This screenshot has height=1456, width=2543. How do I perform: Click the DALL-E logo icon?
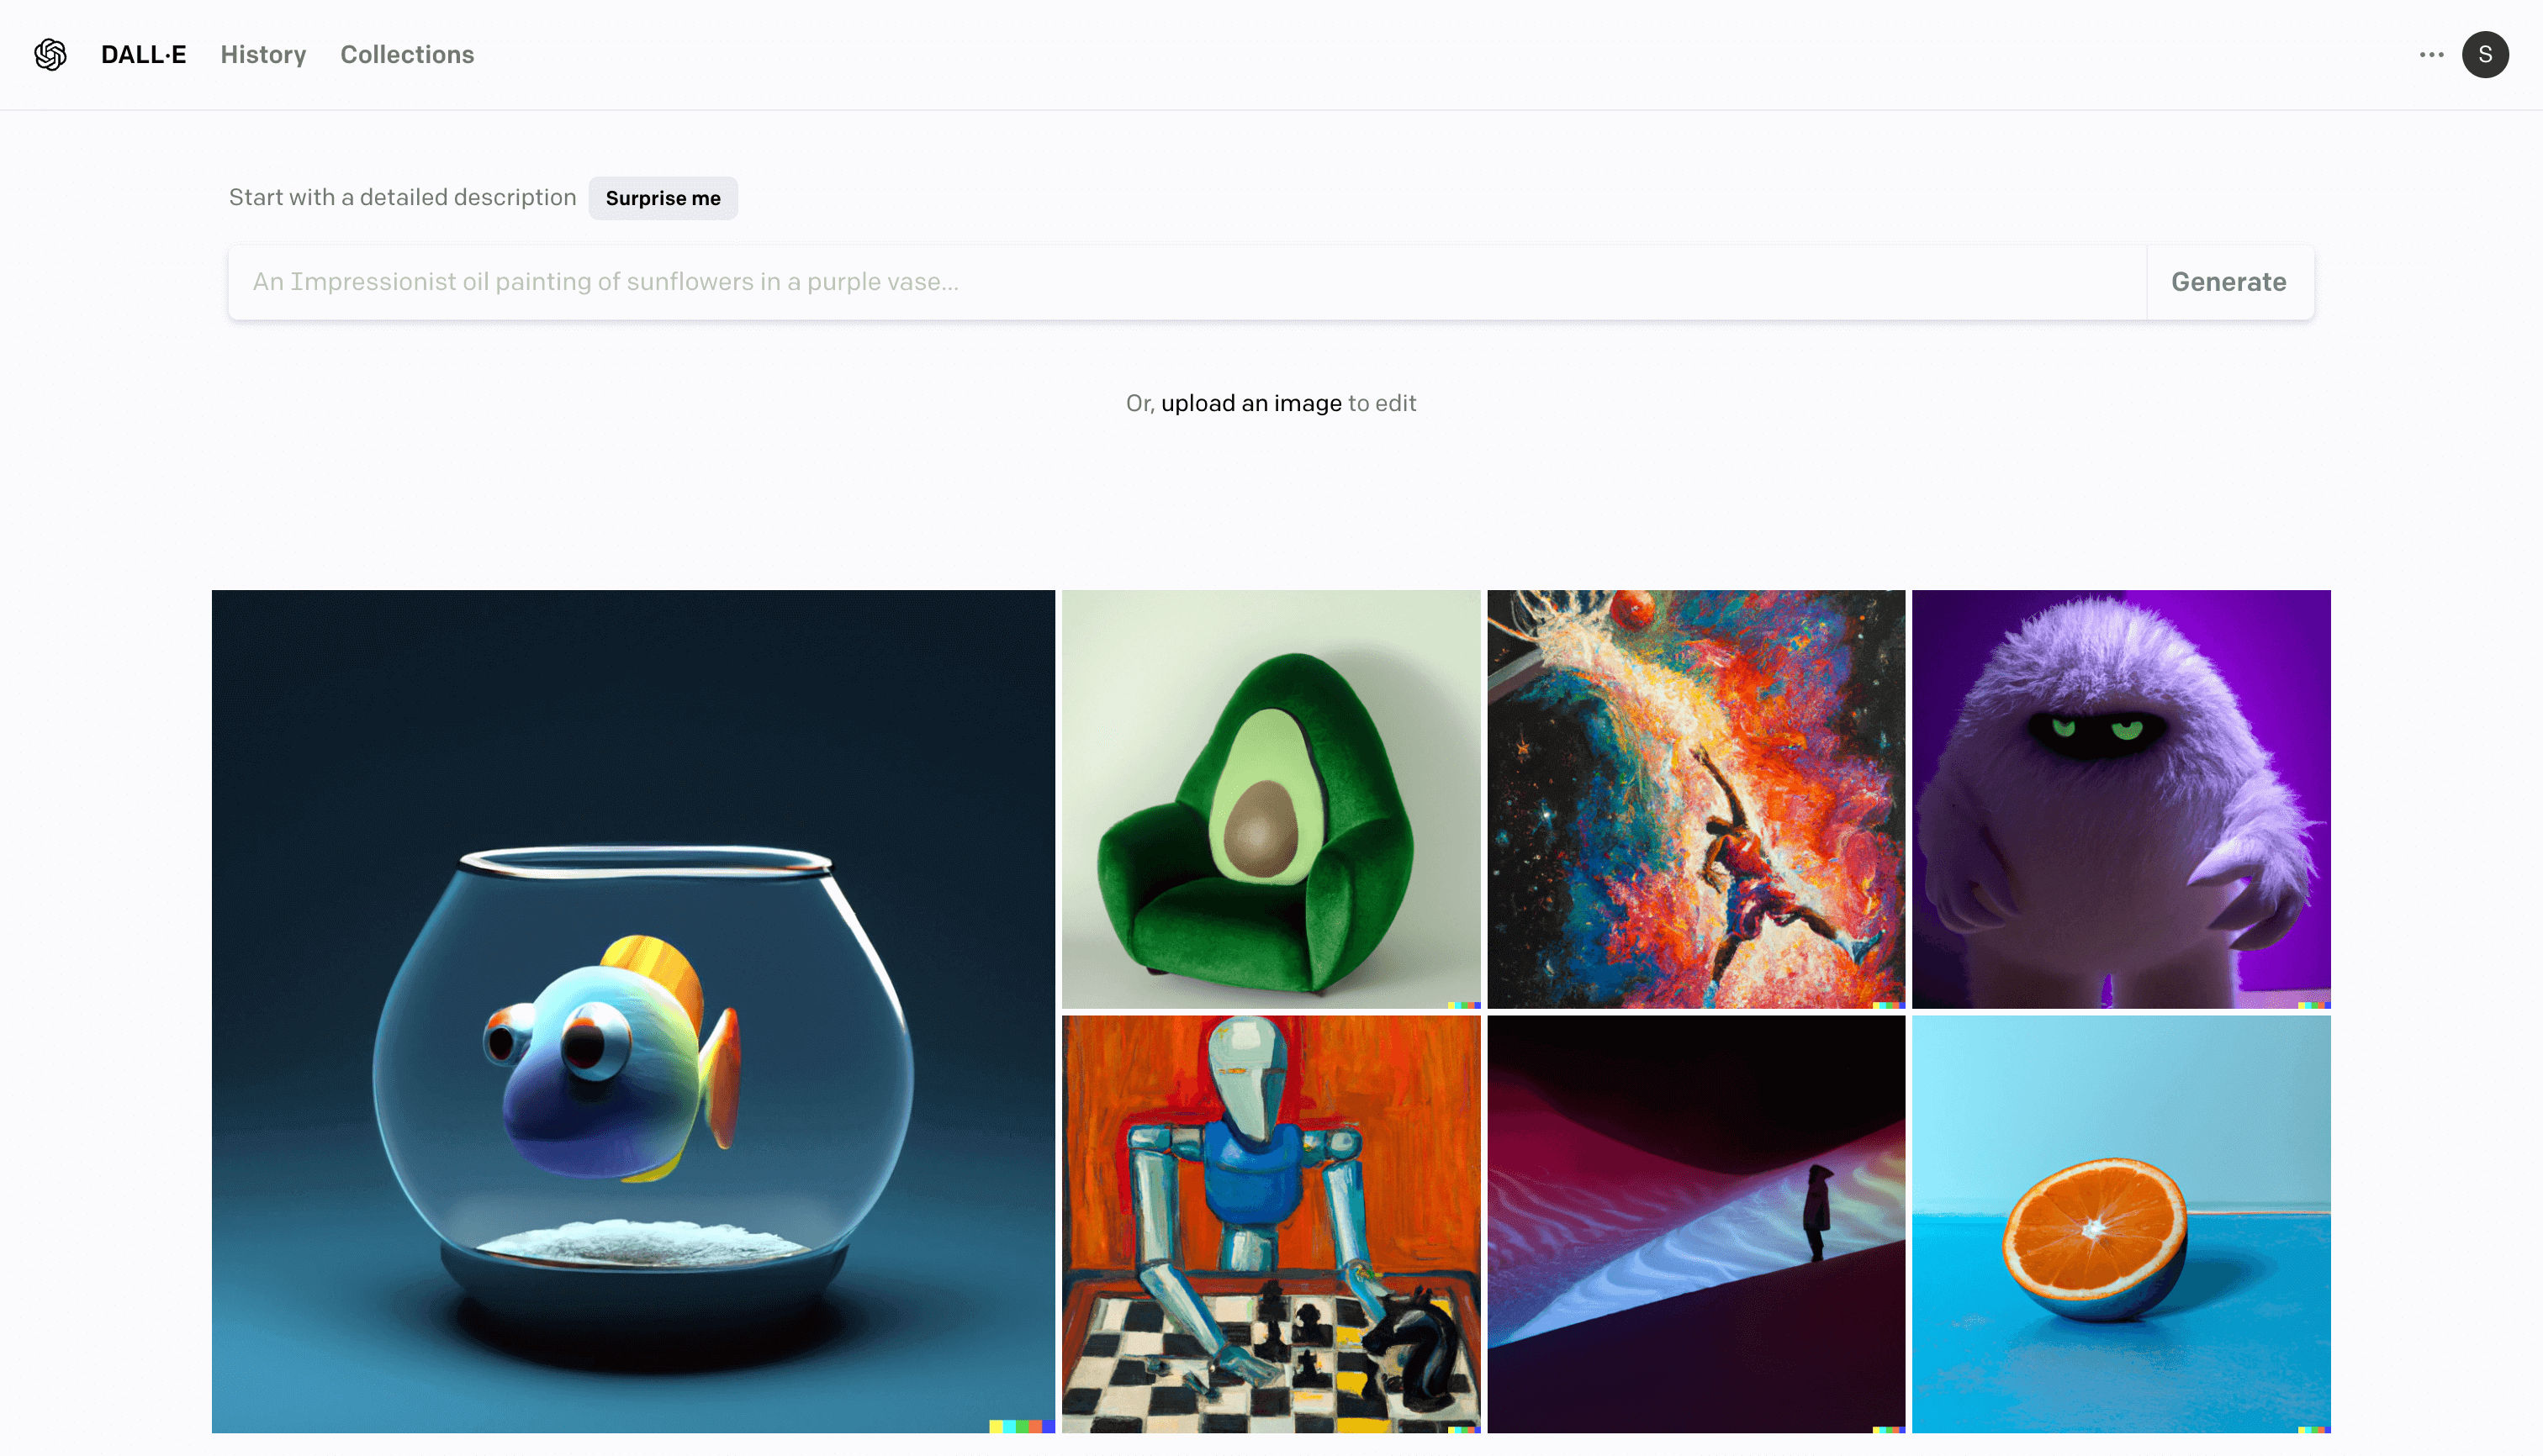tap(50, 54)
